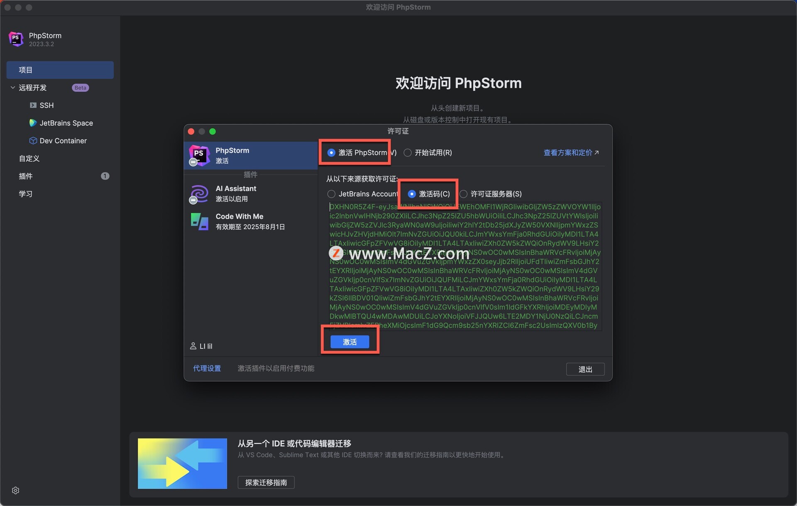The image size is (797, 506).
Task: Click the blue 激活 button
Action: coord(350,342)
